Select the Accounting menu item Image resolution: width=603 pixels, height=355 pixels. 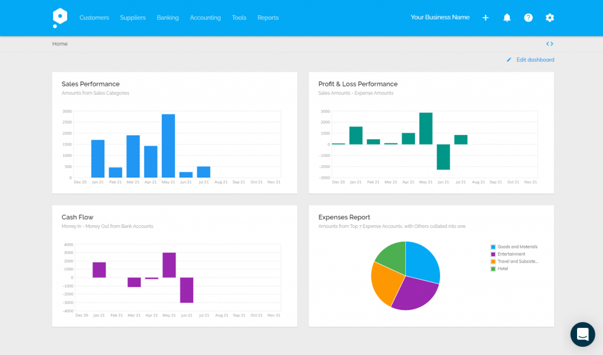pos(205,18)
